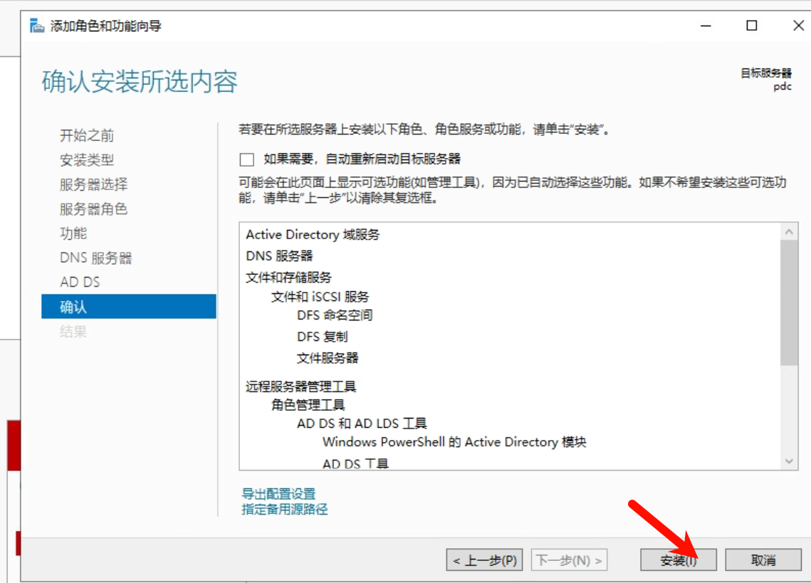This screenshot has height=583, width=811.
Task: Go to 开始之前 step
Action: 87,135
